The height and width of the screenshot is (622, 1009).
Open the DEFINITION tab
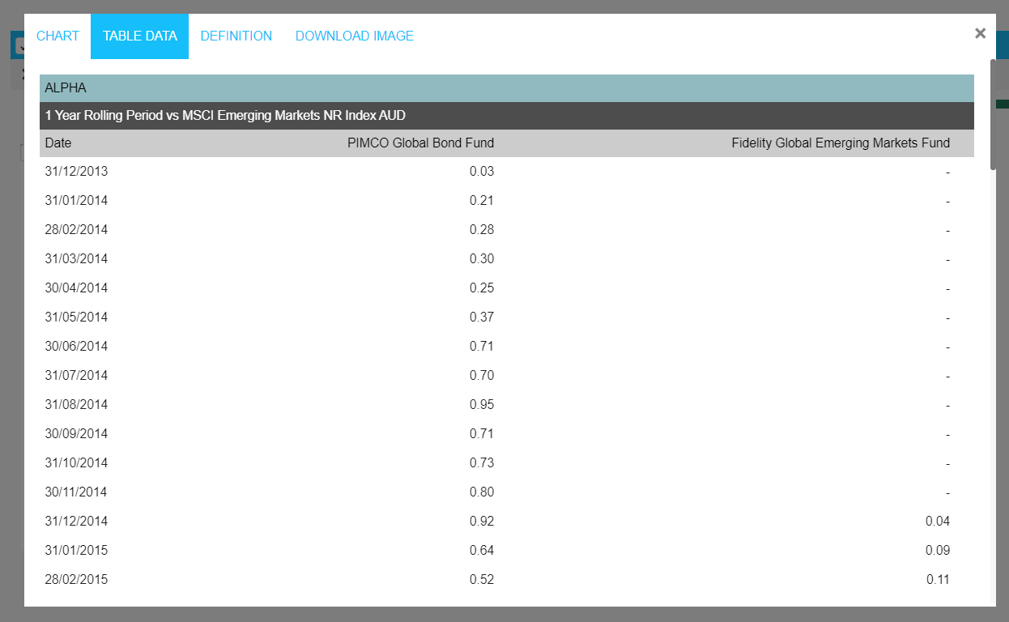[x=236, y=36]
